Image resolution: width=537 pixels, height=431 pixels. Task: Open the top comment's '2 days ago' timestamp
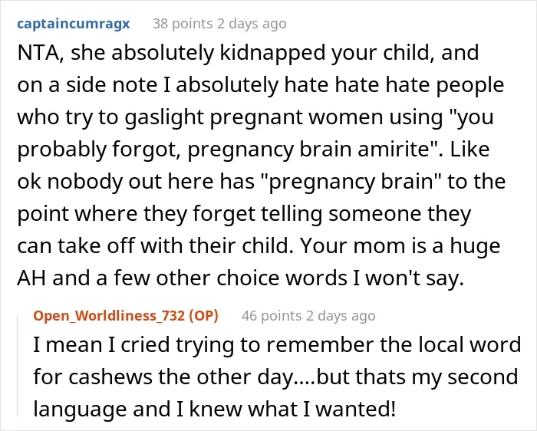coord(252,24)
